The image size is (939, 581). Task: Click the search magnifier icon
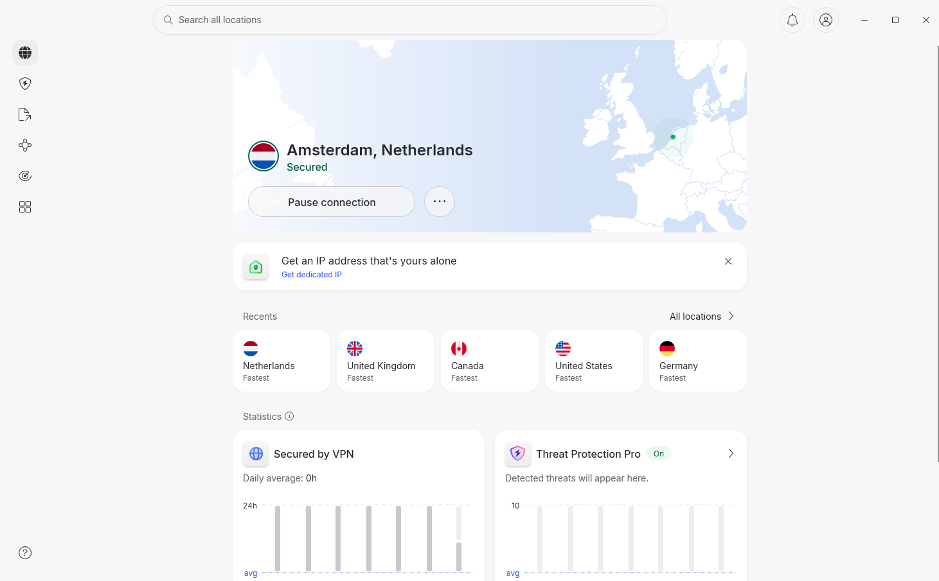pyautogui.click(x=168, y=20)
